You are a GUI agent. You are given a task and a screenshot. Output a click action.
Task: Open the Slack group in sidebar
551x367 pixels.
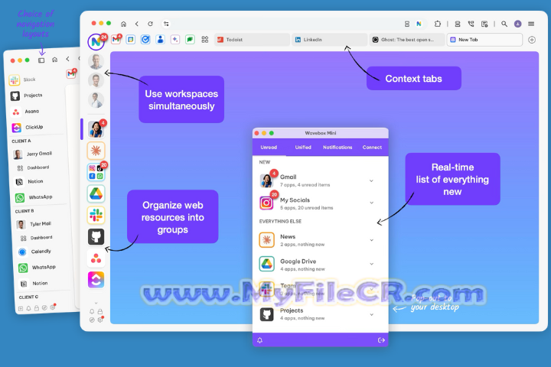96,216
